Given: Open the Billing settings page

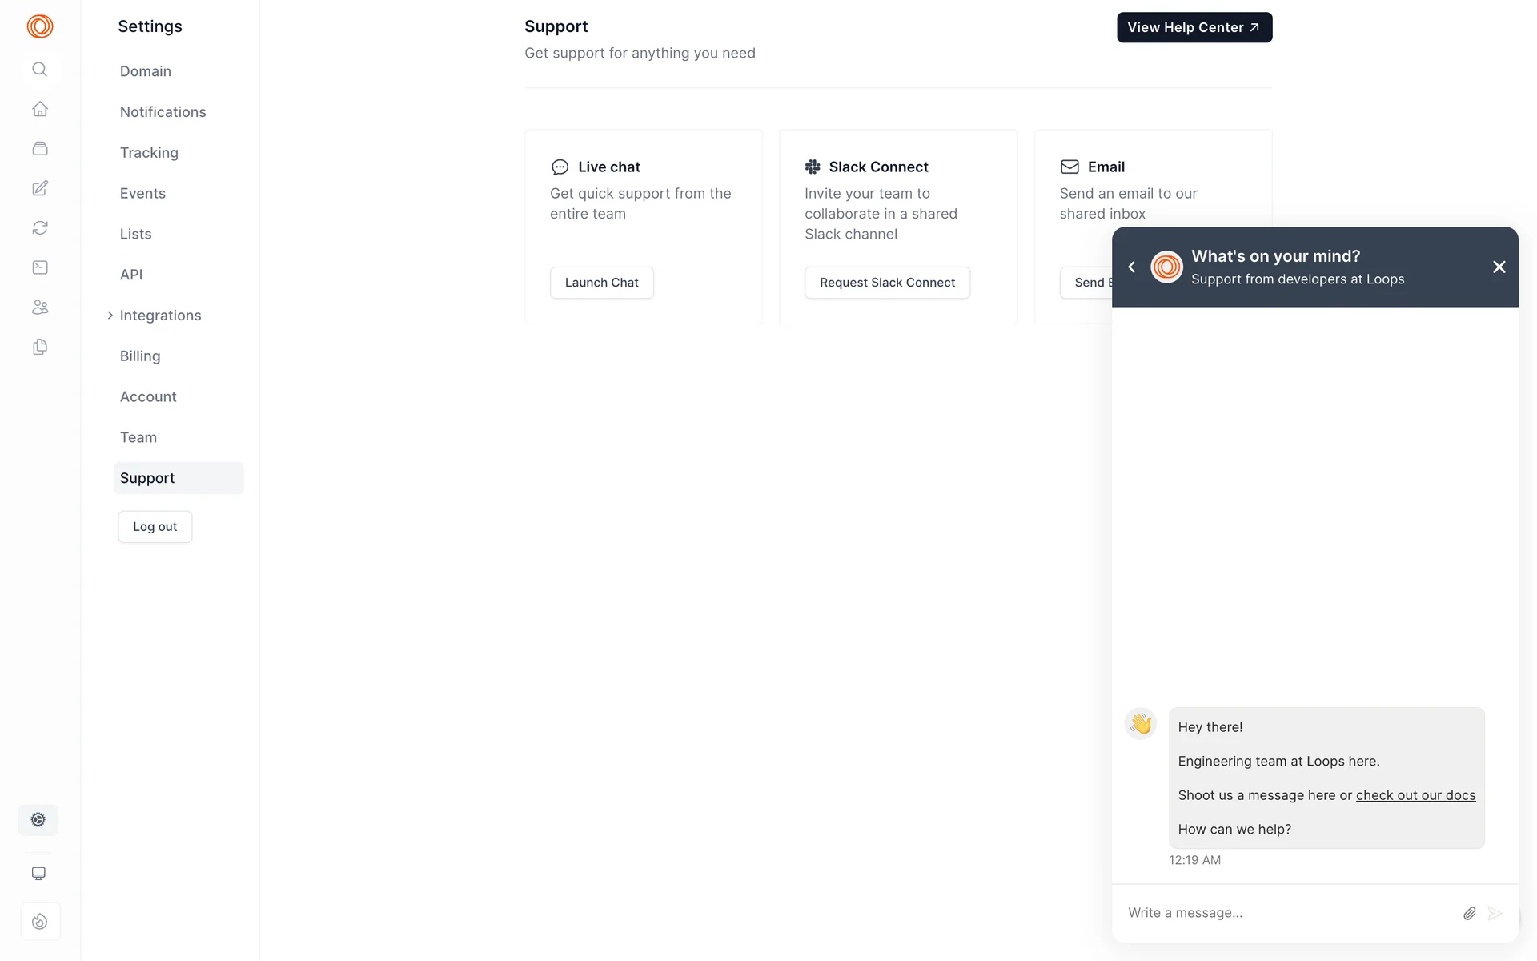Looking at the screenshot, I should (140, 356).
